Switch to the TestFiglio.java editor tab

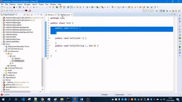pos(65,15)
